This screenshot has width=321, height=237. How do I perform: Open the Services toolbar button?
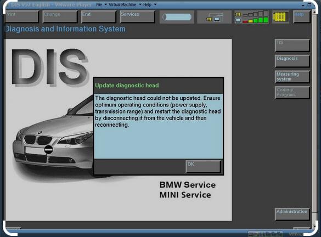pyautogui.click(x=137, y=16)
